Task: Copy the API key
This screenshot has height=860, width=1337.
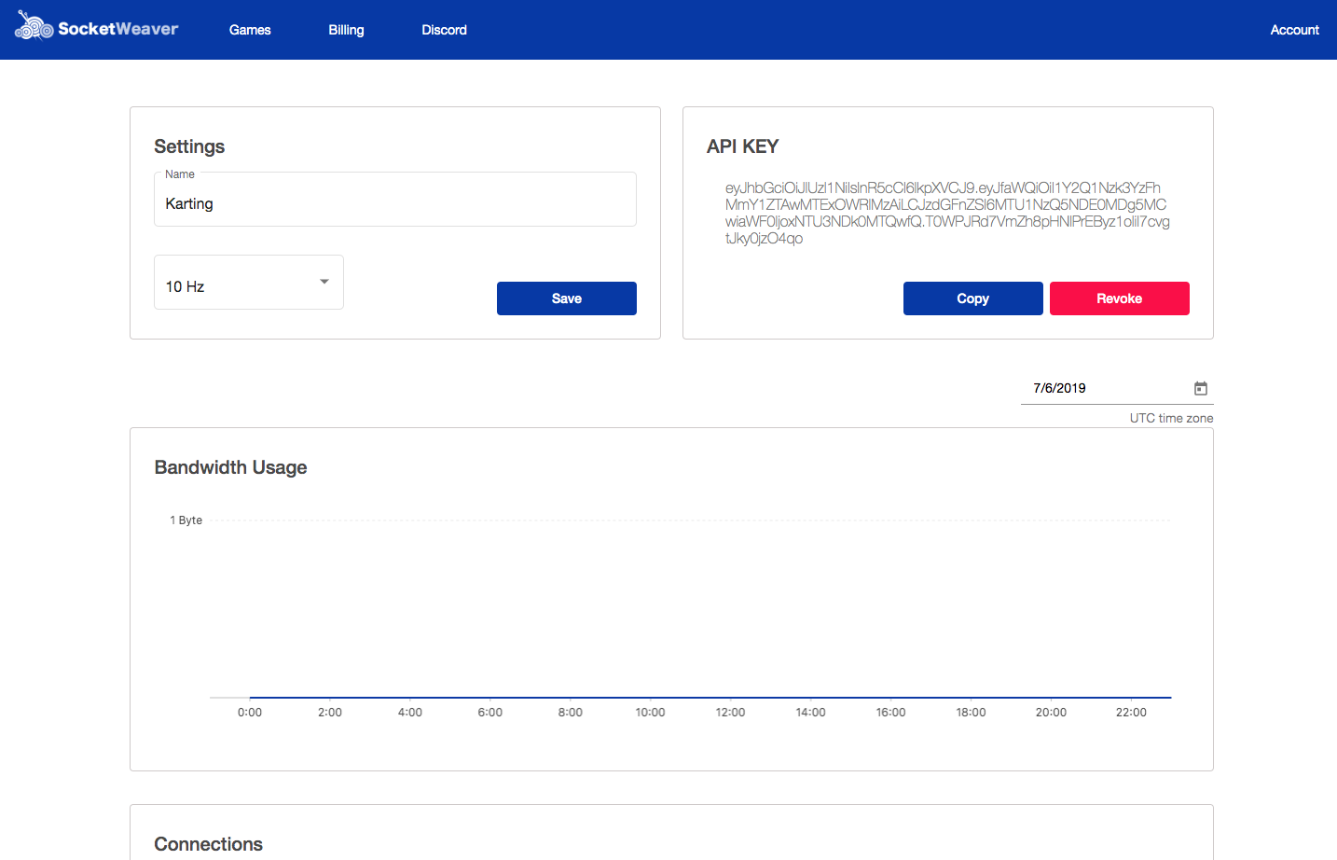Action: coord(972,298)
